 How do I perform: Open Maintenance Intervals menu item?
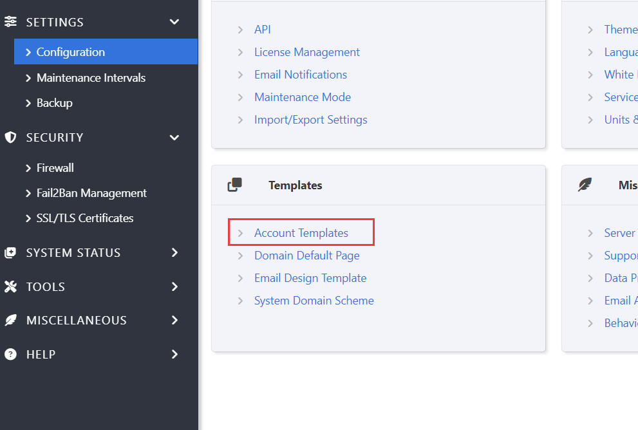point(91,78)
